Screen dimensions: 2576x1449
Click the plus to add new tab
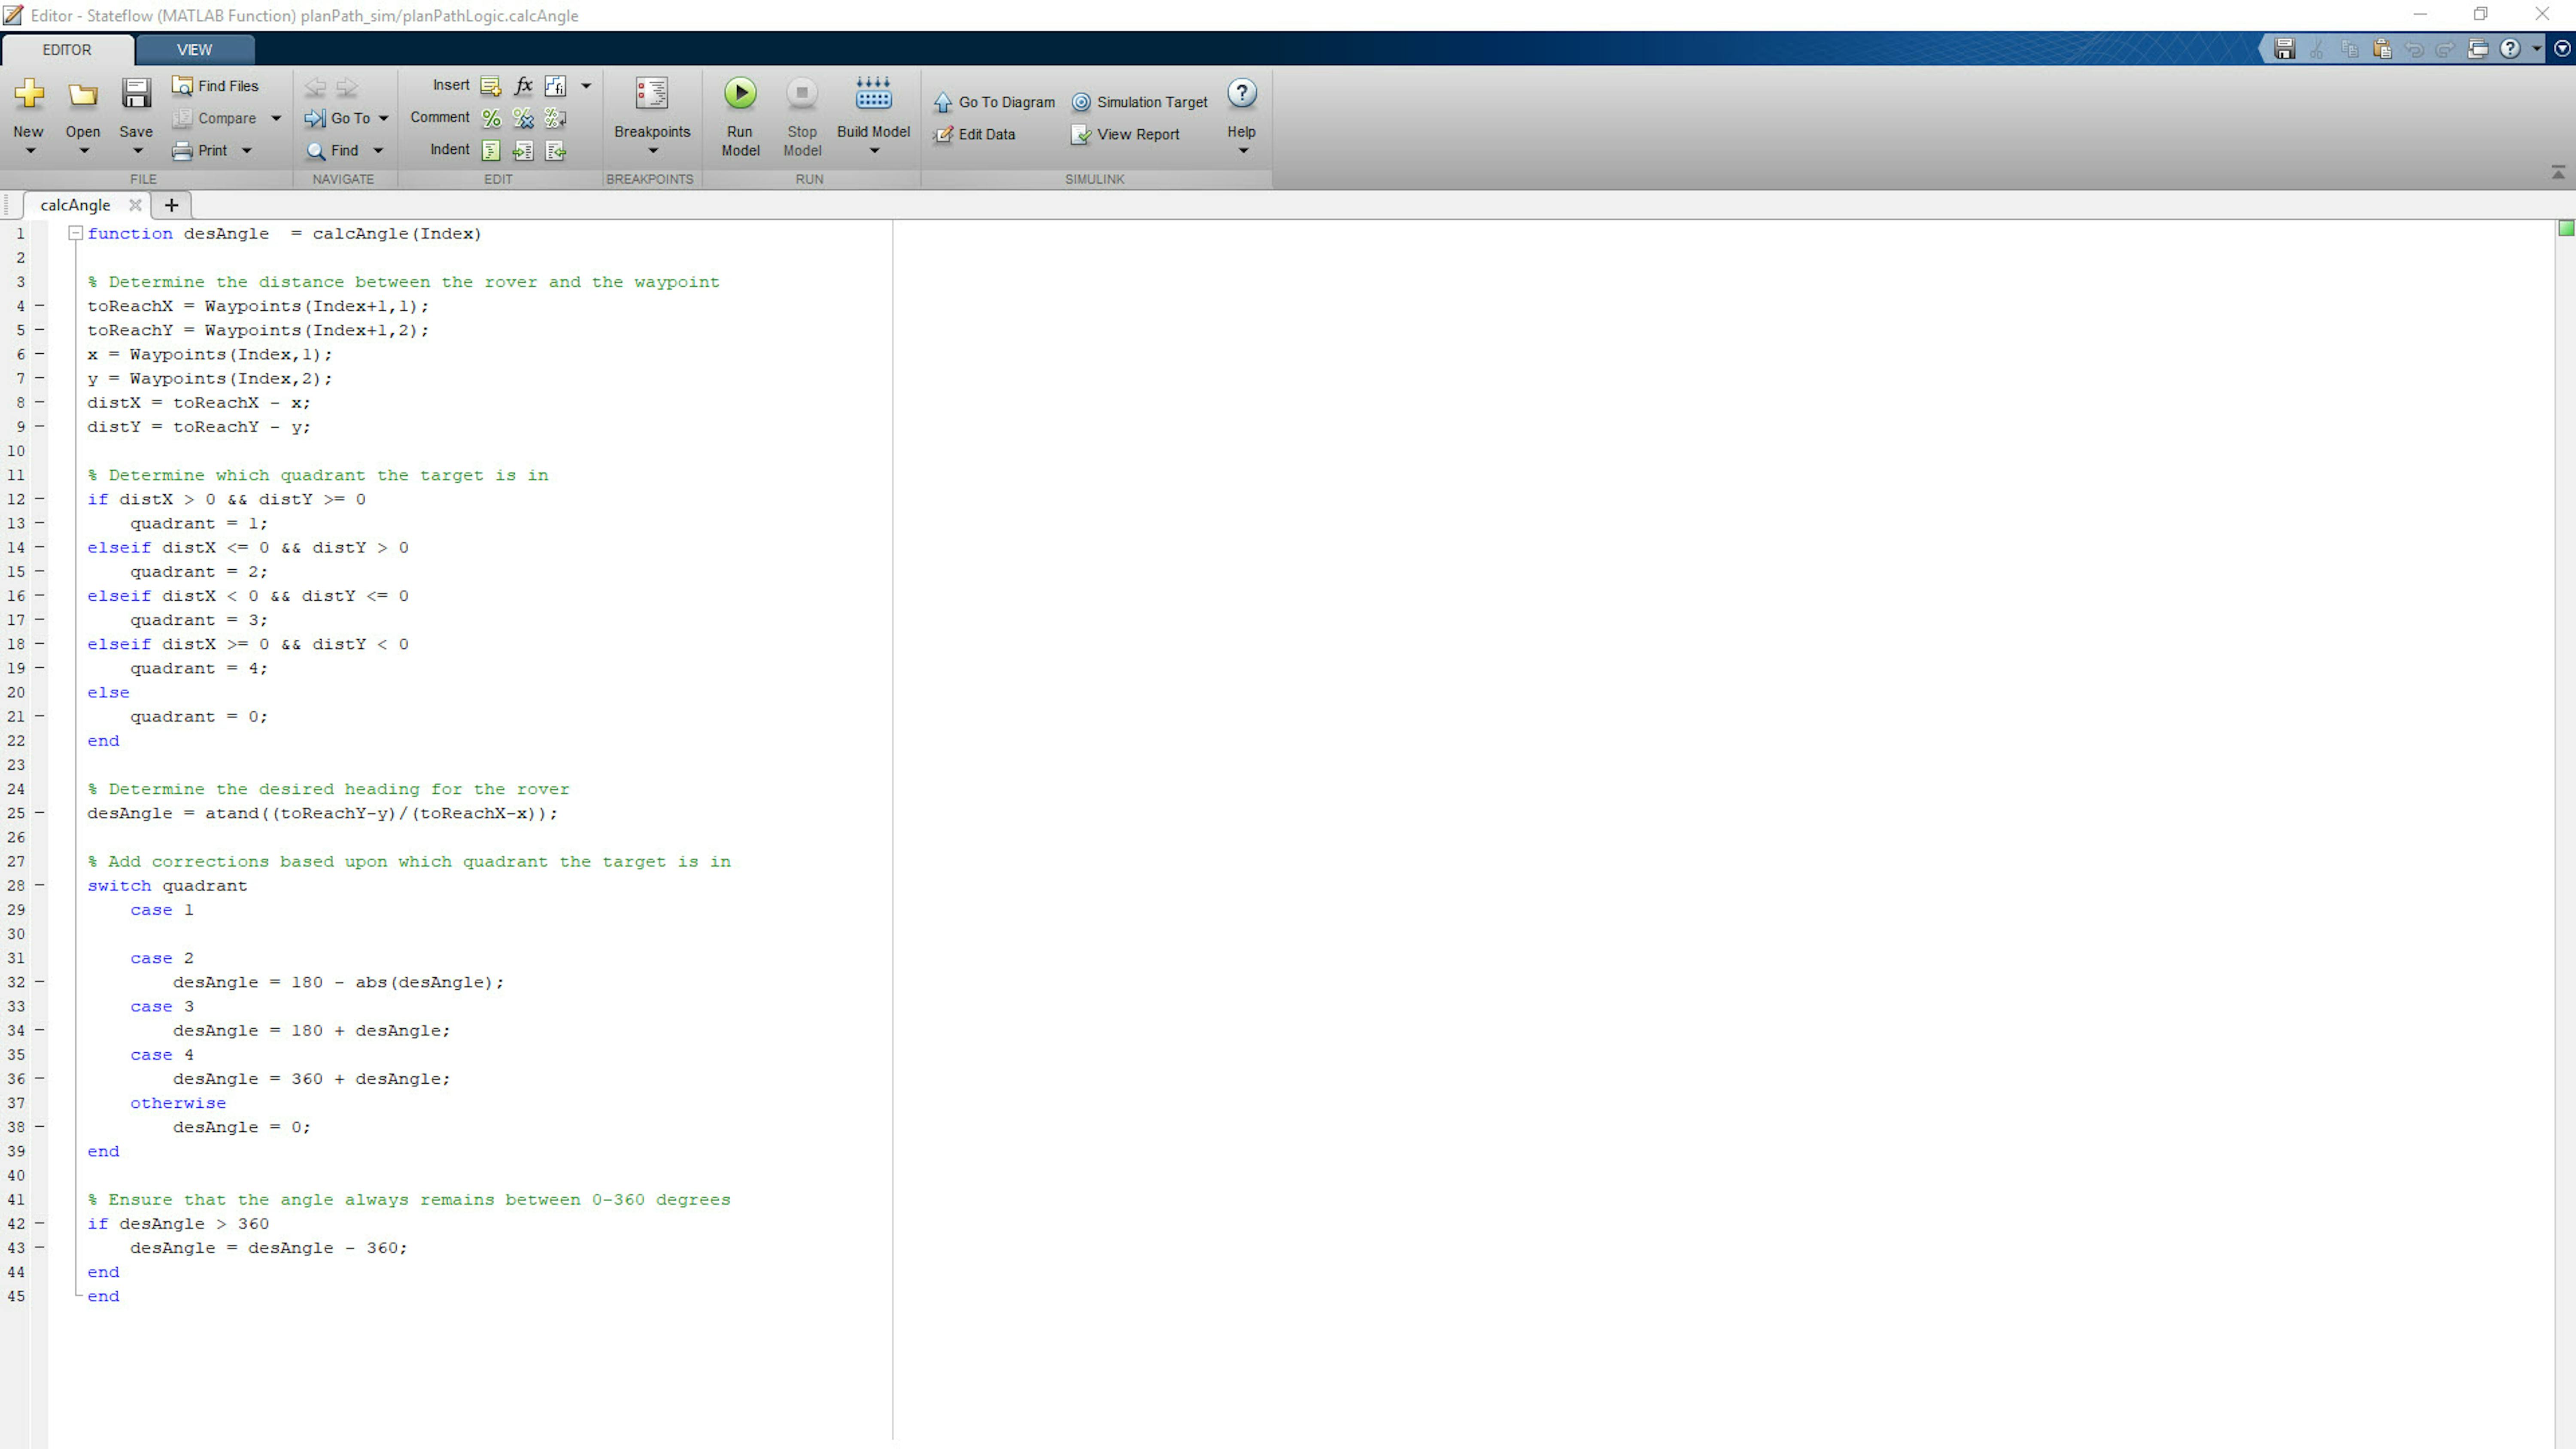pos(171,205)
